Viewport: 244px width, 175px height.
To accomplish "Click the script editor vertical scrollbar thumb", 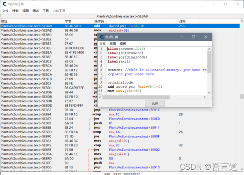I will tap(209, 62).
